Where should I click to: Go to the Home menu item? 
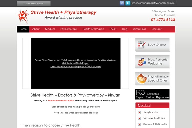click(x=23, y=29)
